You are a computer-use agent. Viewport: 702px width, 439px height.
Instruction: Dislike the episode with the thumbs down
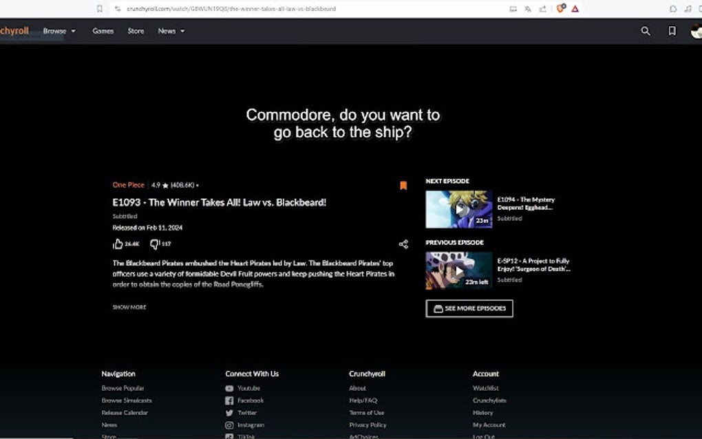(x=154, y=242)
